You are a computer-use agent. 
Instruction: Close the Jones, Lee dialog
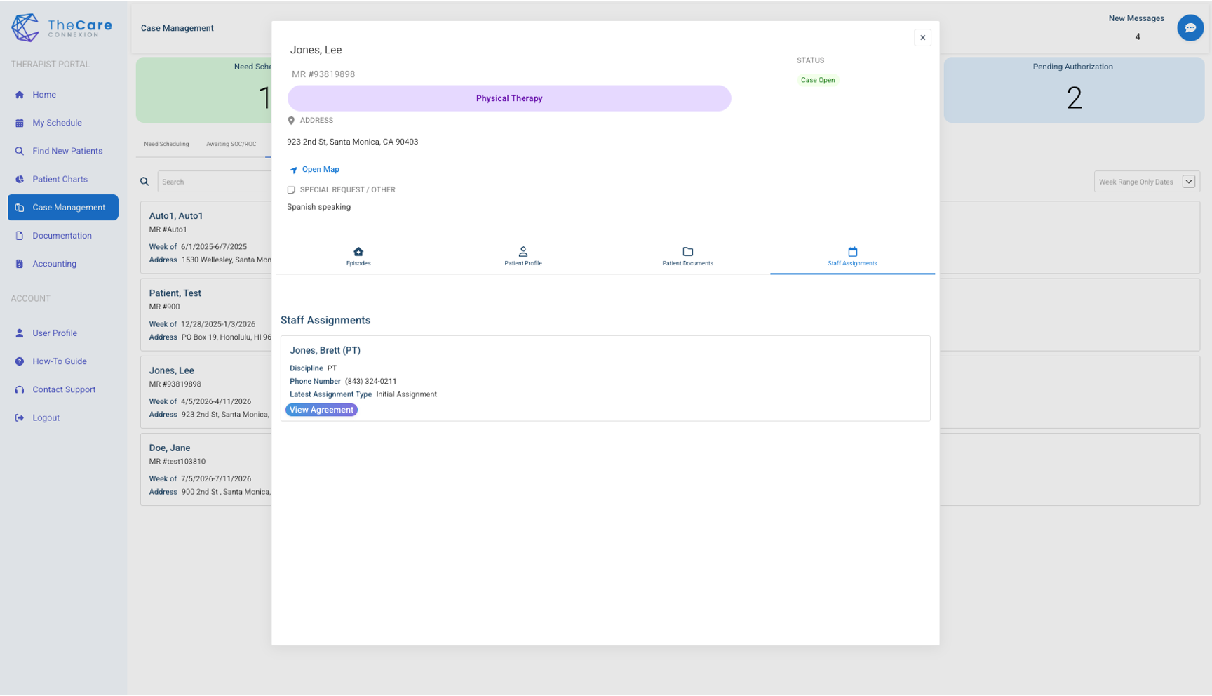pyautogui.click(x=922, y=38)
